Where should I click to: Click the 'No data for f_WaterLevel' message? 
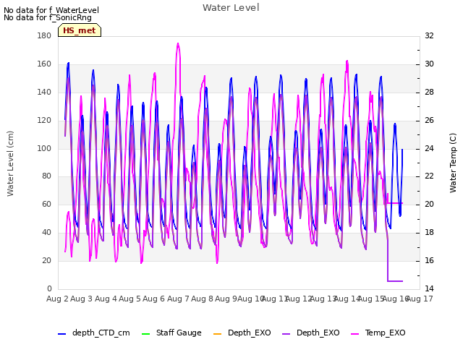[x=51, y=10]
